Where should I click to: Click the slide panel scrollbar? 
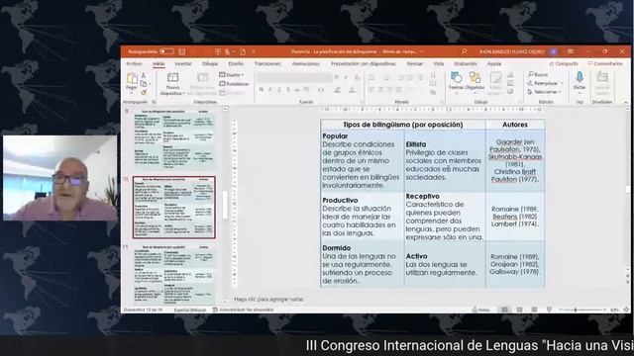point(225,205)
